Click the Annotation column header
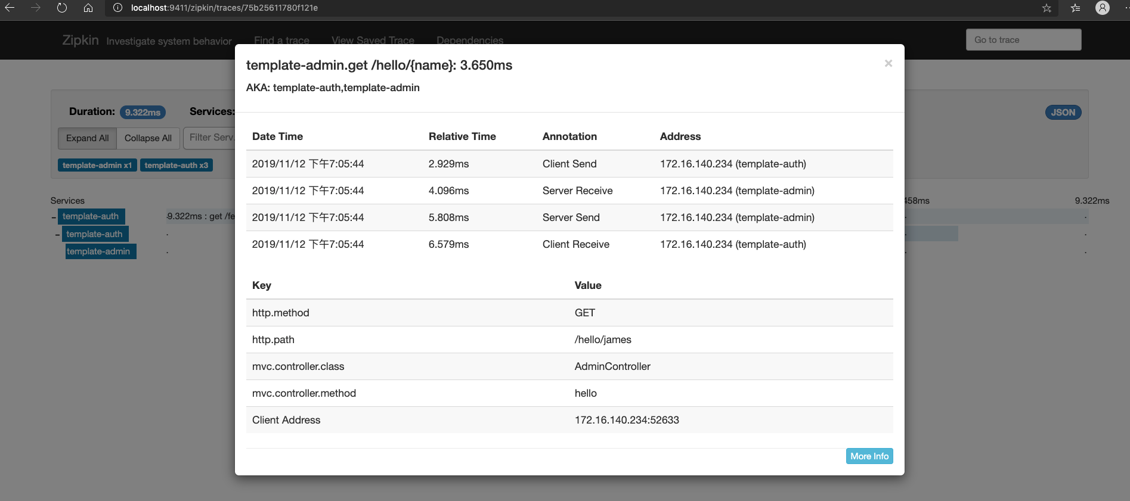 tap(569, 136)
